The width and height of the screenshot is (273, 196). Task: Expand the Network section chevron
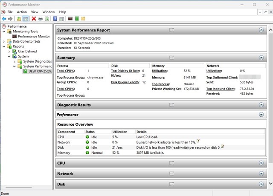(x=261, y=174)
